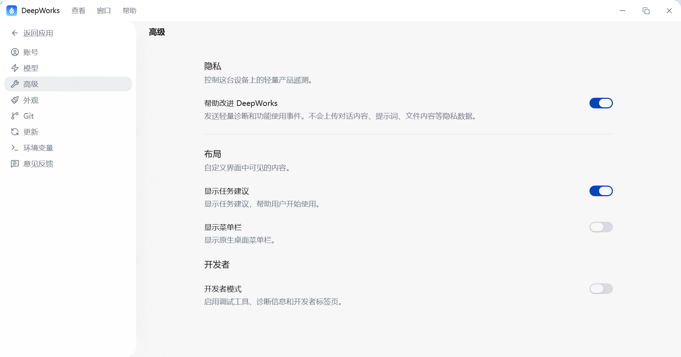This screenshot has height=357, width=681.
Task: Select the 高级 label in sidebar
Action: (x=31, y=84)
